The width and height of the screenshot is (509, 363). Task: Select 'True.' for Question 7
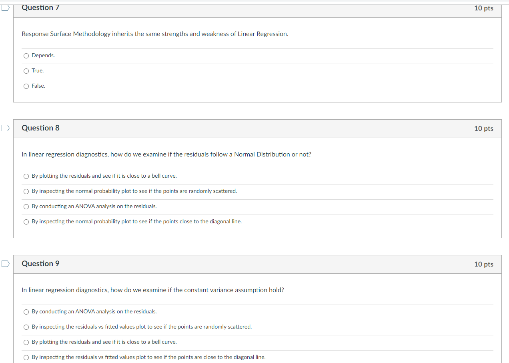tap(26, 71)
